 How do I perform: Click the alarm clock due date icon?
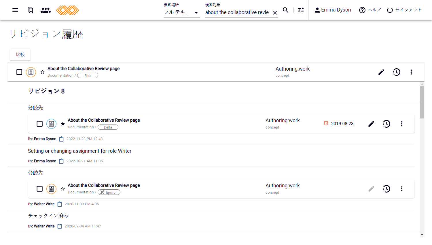click(326, 123)
